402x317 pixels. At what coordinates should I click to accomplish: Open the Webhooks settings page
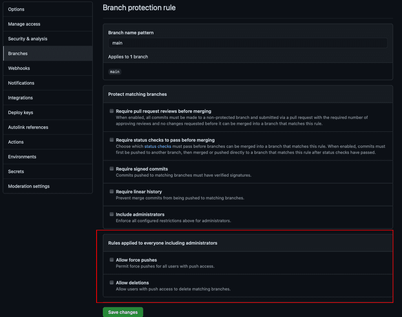[x=19, y=68]
